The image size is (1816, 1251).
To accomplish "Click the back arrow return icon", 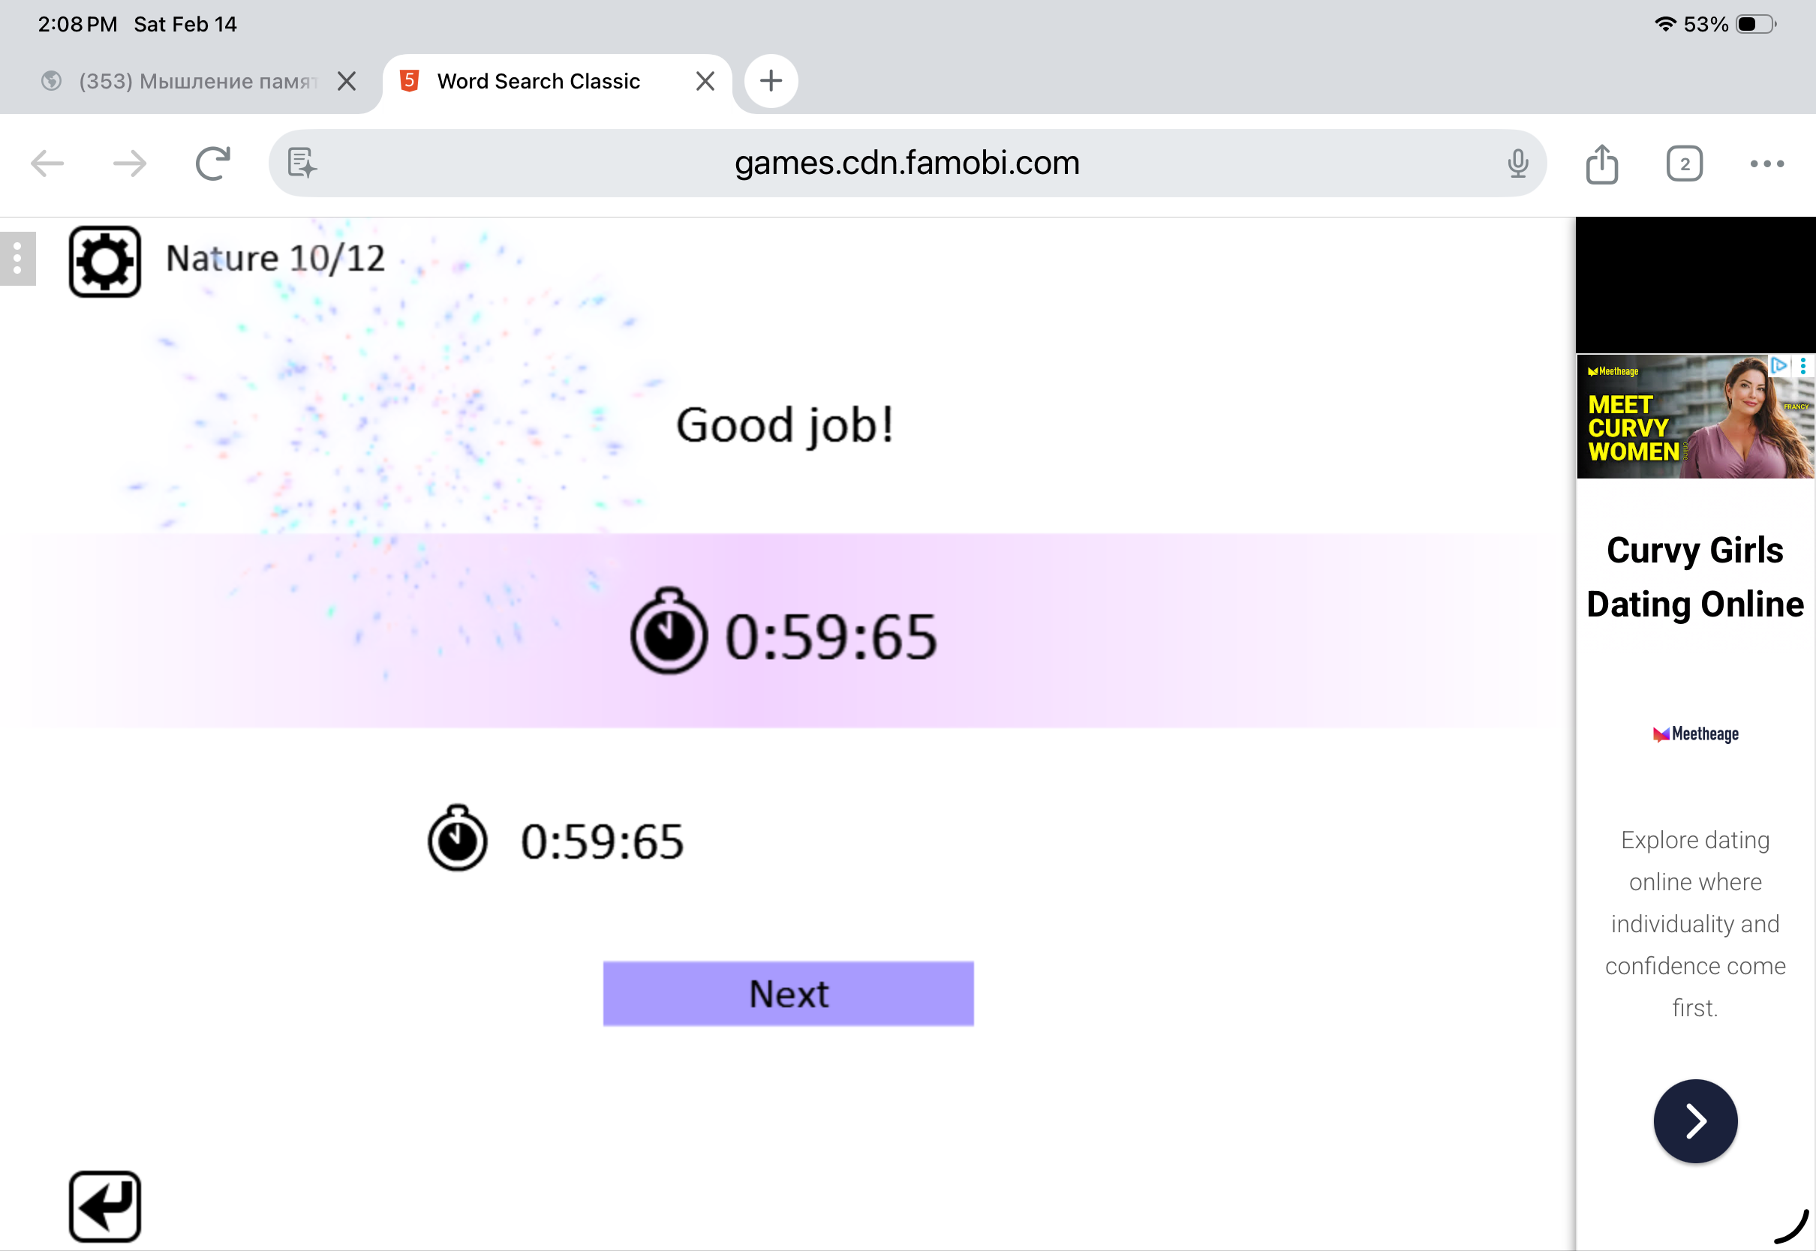I will click(104, 1205).
